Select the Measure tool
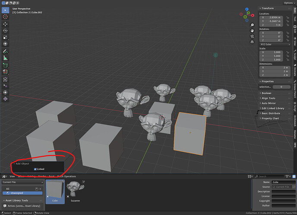Image resolution: width=297 pixels, height=215 pixels. [5, 58]
